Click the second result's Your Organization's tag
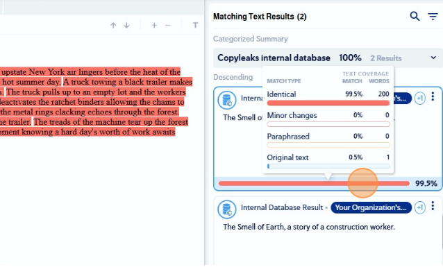Image resolution: width=443 pixels, height=276 pixels. point(371,208)
